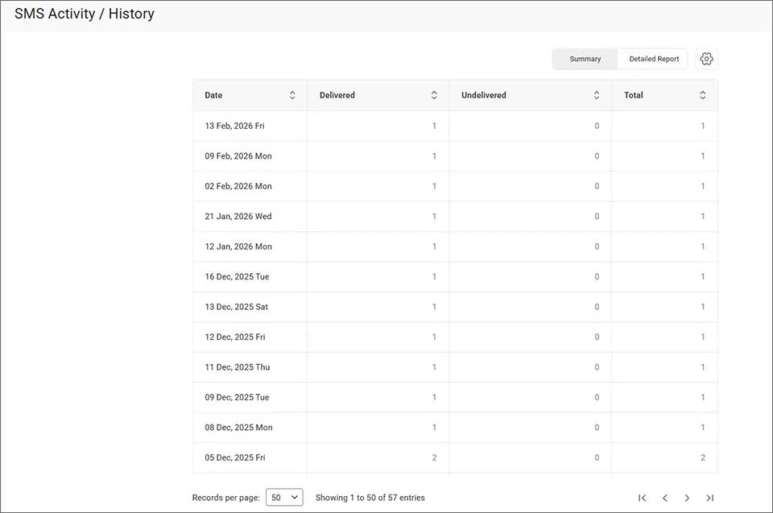Image resolution: width=773 pixels, height=513 pixels.
Task: Switch to the Detailed Report tab
Action: coord(654,59)
